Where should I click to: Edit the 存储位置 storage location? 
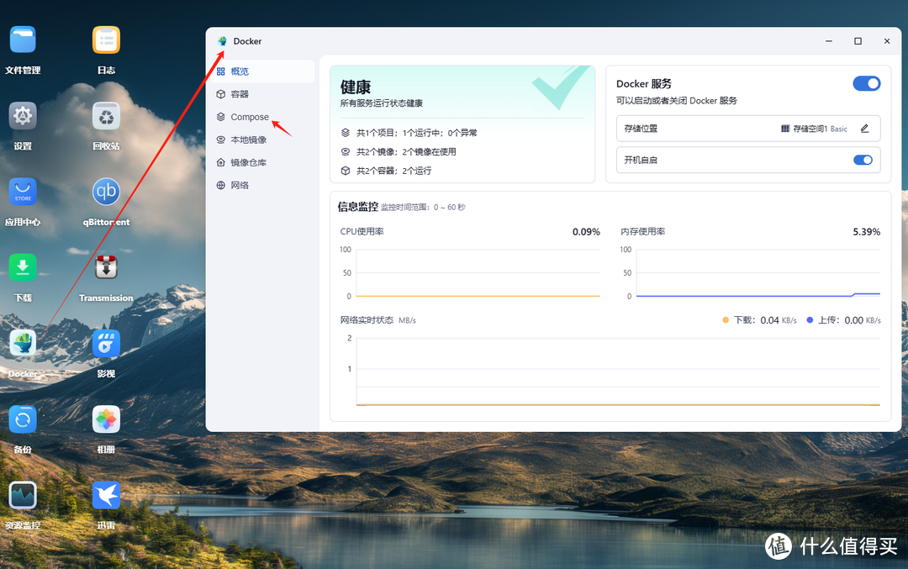point(864,128)
